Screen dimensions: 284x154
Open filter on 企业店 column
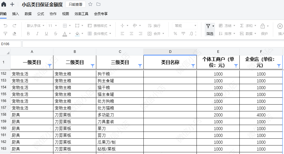tap(279, 66)
